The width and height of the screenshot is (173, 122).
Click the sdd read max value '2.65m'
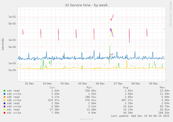[x=165, y=103]
